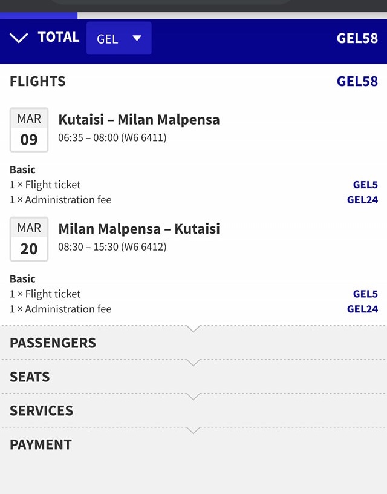Click the blue booking progress bar
This screenshot has width=387, height=494.
39,15
